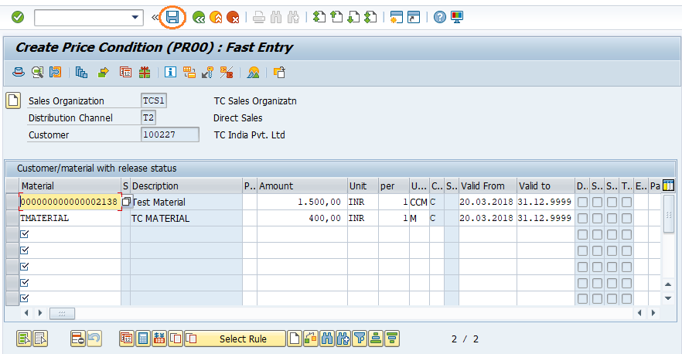This screenshot has width=682, height=354.
Task: Expand the command field dropdown arrow
Action: tap(136, 16)
